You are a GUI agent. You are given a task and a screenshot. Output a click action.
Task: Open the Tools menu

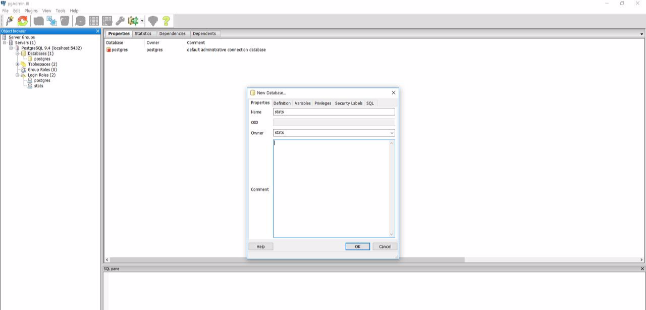click(x=60, y=10)
